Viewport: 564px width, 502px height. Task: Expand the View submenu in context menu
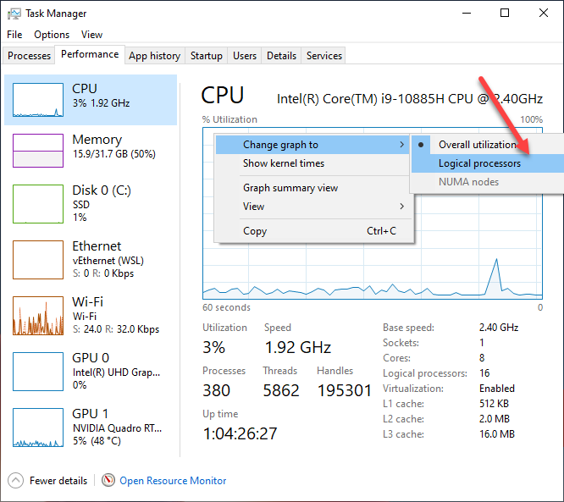coord(312,207)
